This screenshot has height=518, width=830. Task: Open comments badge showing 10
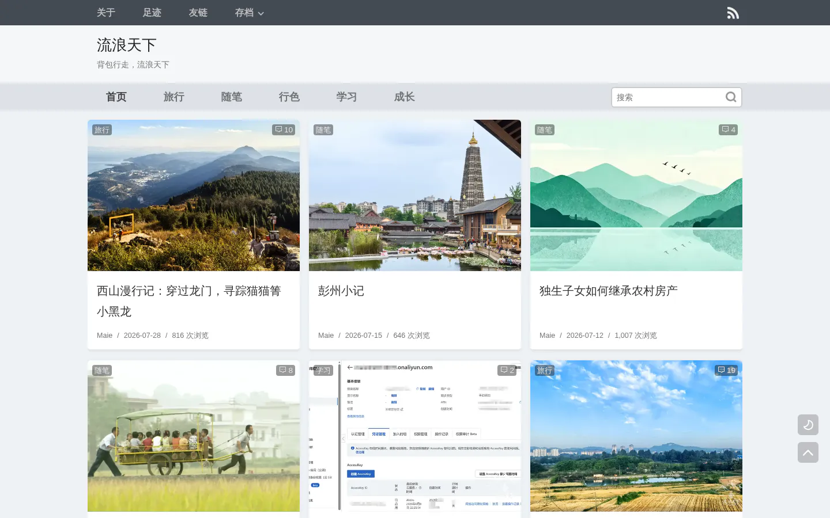click(284, 129)
